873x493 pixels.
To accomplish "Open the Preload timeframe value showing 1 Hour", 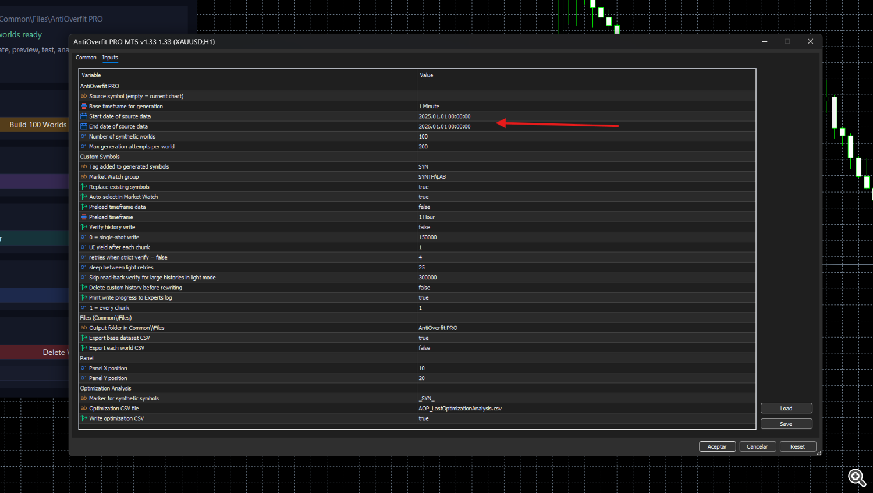I will click(427, 217).
